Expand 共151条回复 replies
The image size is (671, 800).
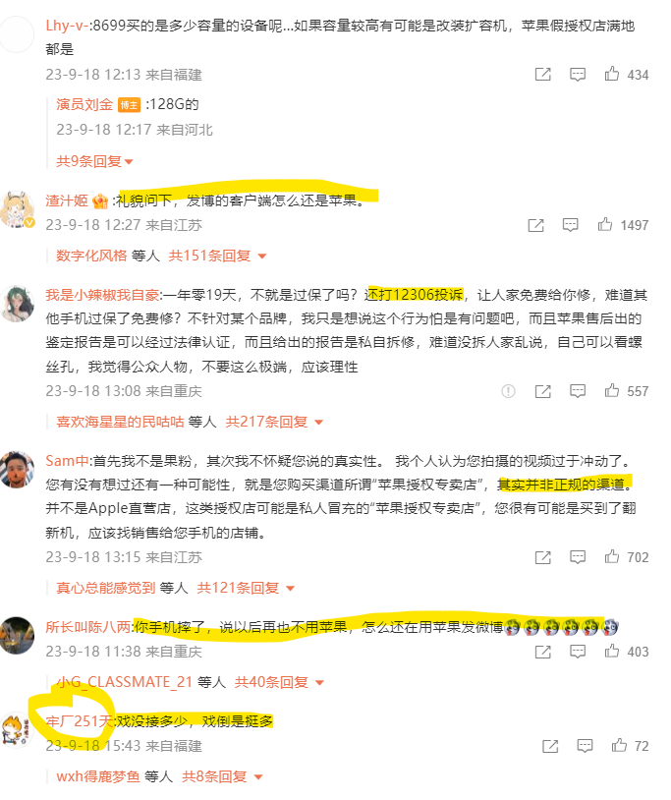[x=217, y=256]
